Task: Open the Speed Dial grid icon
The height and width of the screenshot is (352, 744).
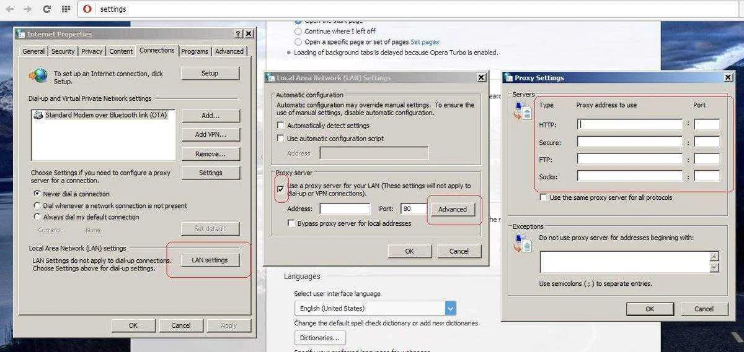Action: point(66,9)
